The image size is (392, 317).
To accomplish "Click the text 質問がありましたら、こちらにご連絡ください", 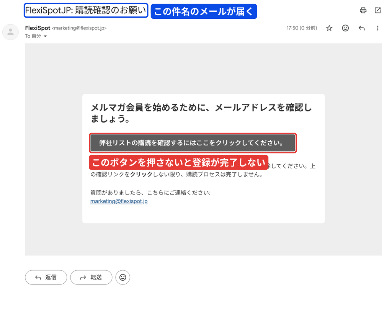I will (150, 193).
